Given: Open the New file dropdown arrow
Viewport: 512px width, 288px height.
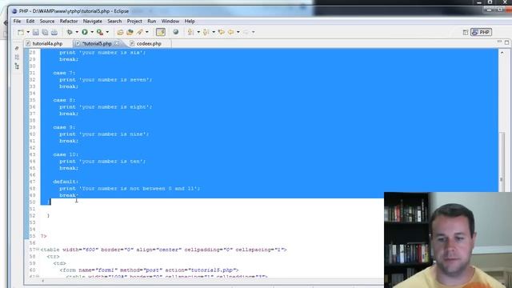Looking at the screenshot, I should pyautogui.click(x=28, y=32).
